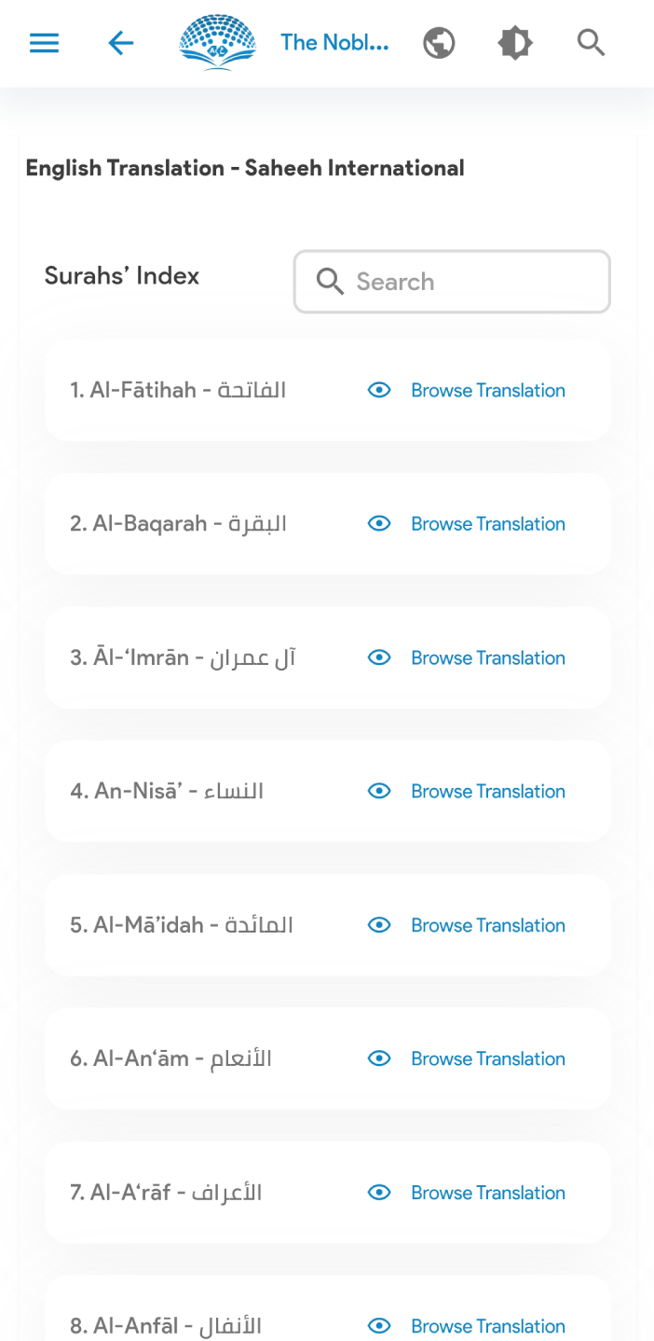654x1341 pixels.
Task: Open Browse Translation for Al-Fātihah
Action: tap(488, 390)
